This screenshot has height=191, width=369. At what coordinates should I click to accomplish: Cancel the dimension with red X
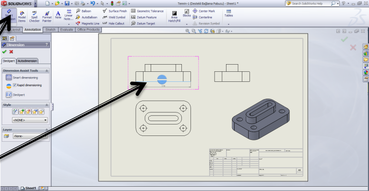pyautogui.click(x=11, y=52)
